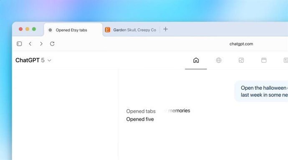Reload the page
The image size is (288, 160).
(52, 44)
